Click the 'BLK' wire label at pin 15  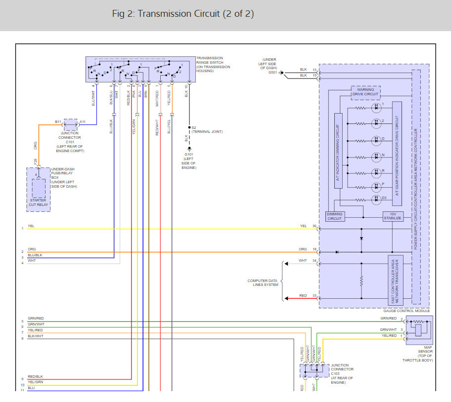[304, 70]
